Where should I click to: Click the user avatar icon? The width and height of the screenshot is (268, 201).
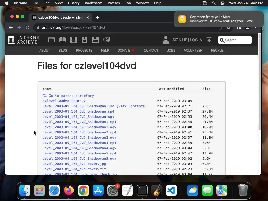[x=166, y=40]
